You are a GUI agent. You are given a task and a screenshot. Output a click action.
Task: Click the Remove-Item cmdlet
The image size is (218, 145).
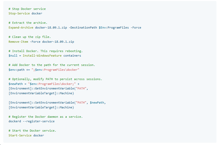click(18, 42)
